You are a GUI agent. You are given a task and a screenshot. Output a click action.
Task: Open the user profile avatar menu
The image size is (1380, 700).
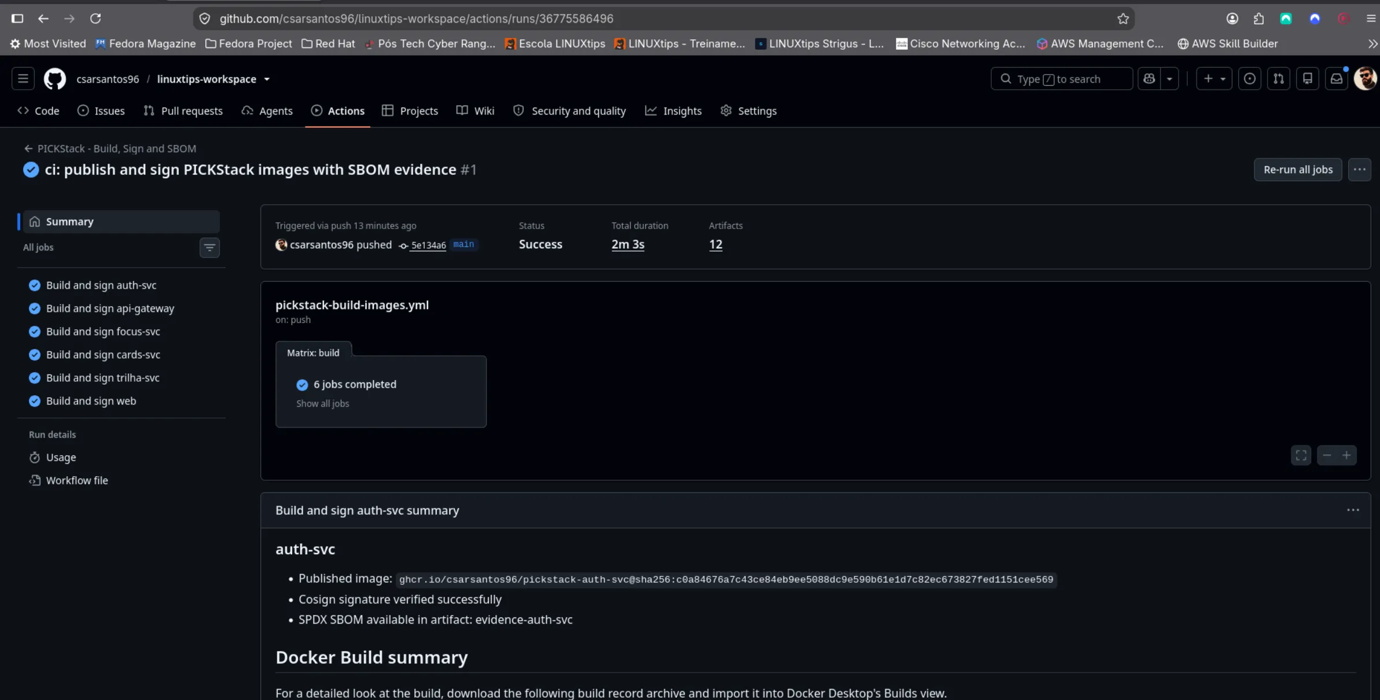tap(1366, 79)
